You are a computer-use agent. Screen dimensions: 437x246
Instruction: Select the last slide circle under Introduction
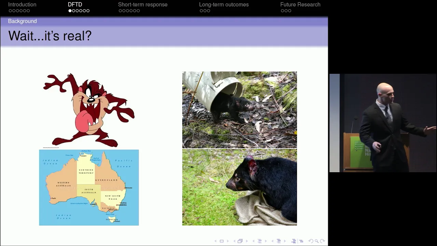28,11
